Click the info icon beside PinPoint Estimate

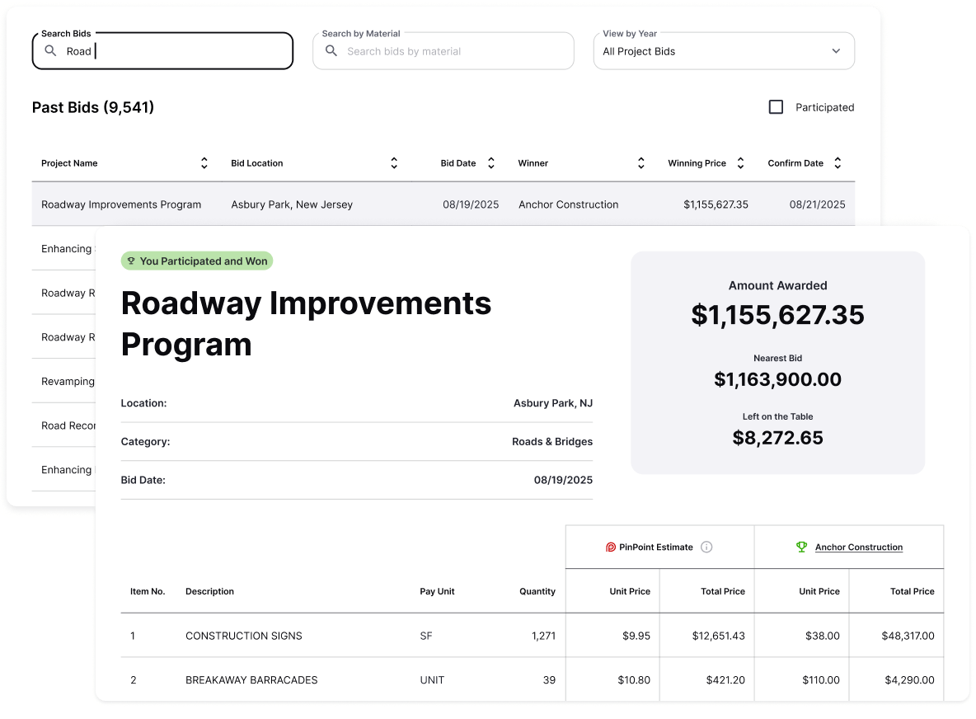(706, 547)
